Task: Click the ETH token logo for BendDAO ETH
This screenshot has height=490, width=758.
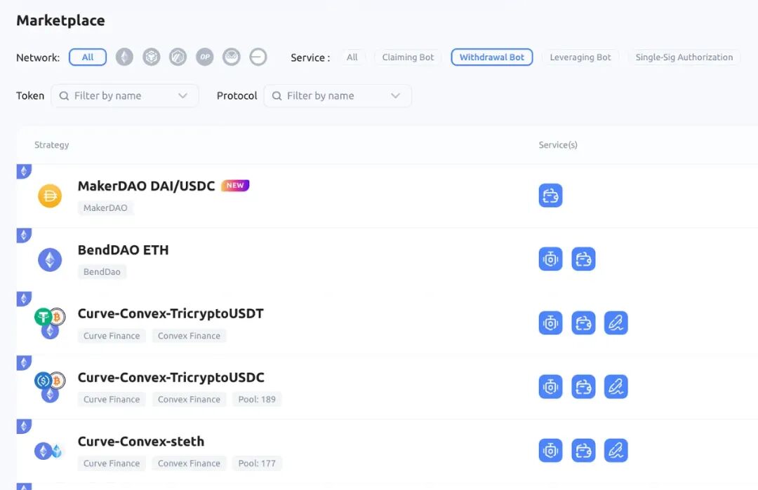Action: click(50, 260)
